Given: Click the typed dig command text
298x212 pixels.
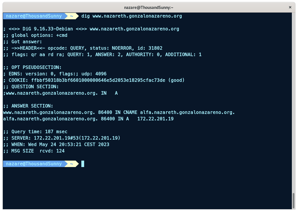Looking at the screenshot, I should [x=131, y=16].
